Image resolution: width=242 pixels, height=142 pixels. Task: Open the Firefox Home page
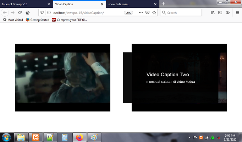pos(28,13)
